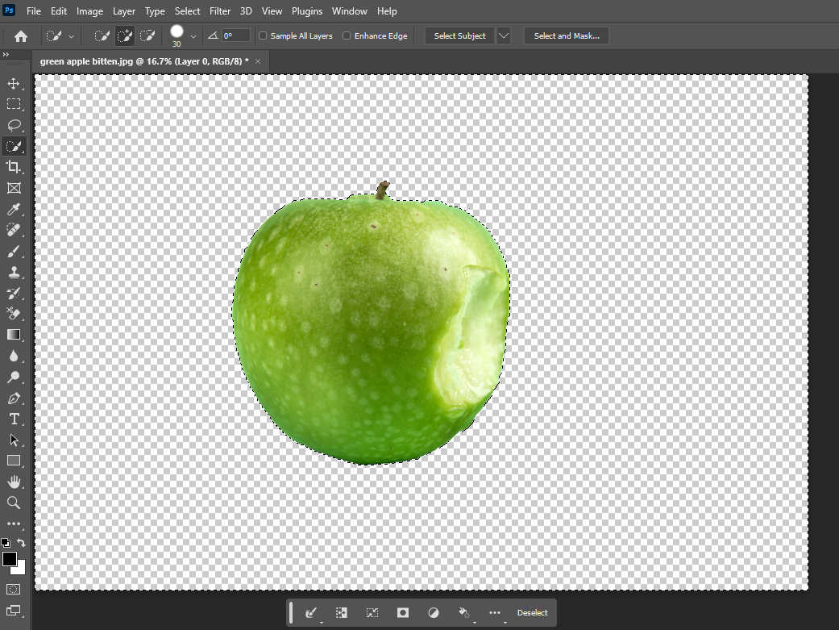The height and width of the screenshot is (630, 839).
Task: Click the Select Subject button
Action: [x=459, y=35]
